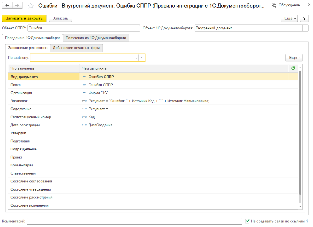This screenshot has height=227, width=313.
Task: Click the refresh icon in table header
Action: [293, 68]
